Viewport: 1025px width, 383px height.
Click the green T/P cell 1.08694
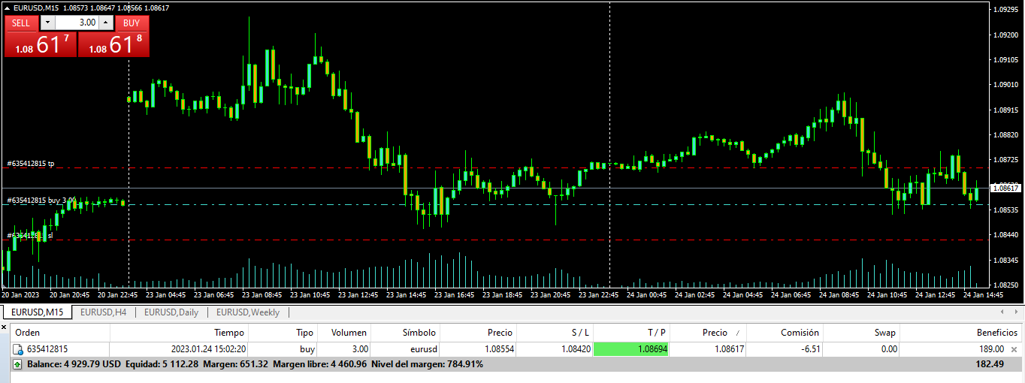pyautogui.click(x=630, y=349)
